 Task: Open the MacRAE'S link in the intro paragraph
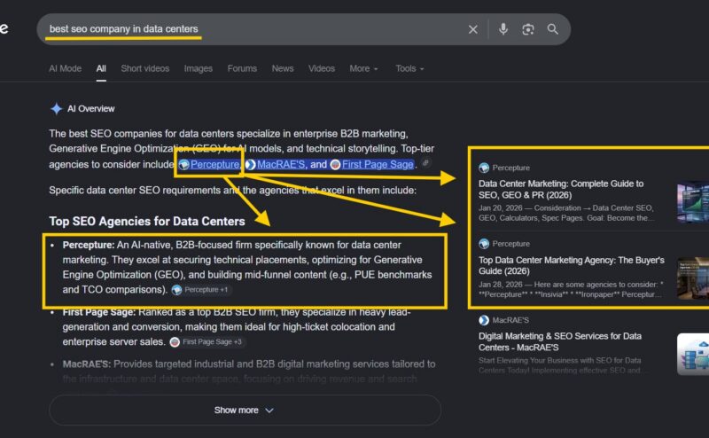(281, 165)
